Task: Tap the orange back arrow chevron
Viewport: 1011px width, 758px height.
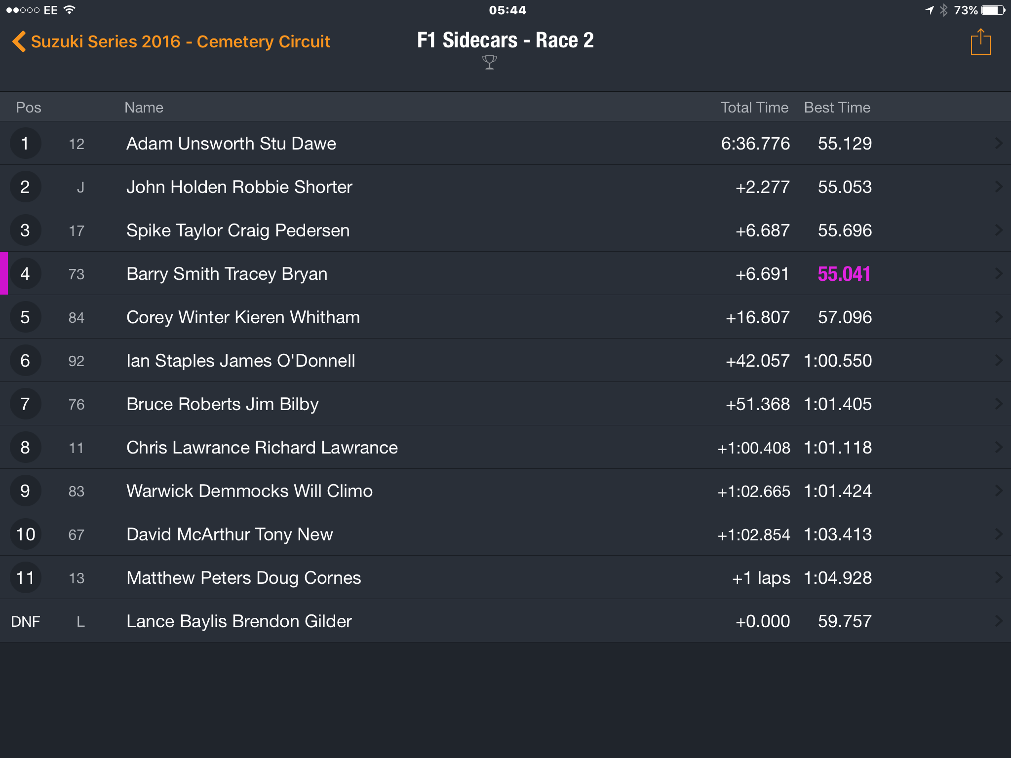Action: click(x=19, y=41)
